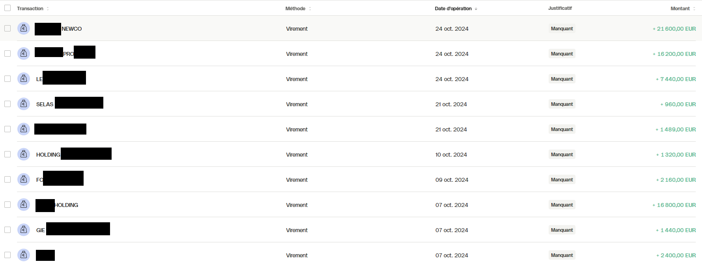Select checkbox of 1 489,00 EUR transaction
The image size is (702, 264).
(x=7, y=129)
